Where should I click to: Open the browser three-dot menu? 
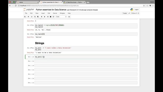(153, 6)
